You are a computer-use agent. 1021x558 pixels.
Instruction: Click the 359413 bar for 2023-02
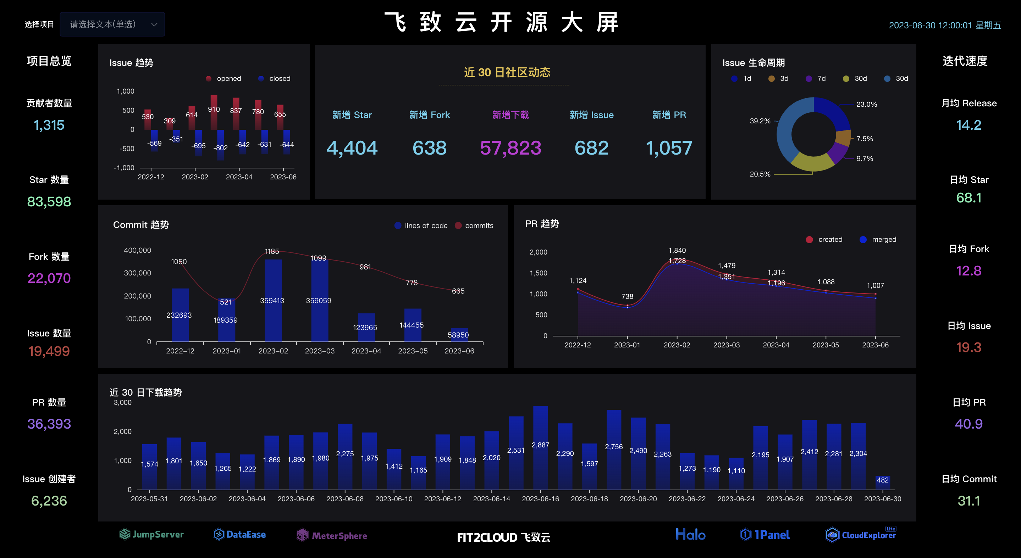273,301
